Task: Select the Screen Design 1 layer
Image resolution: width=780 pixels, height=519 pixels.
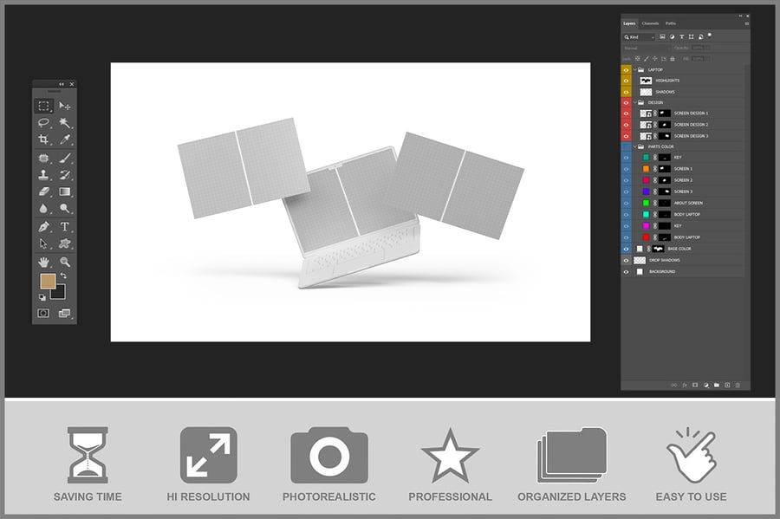Action: click(x=691, y=114)
